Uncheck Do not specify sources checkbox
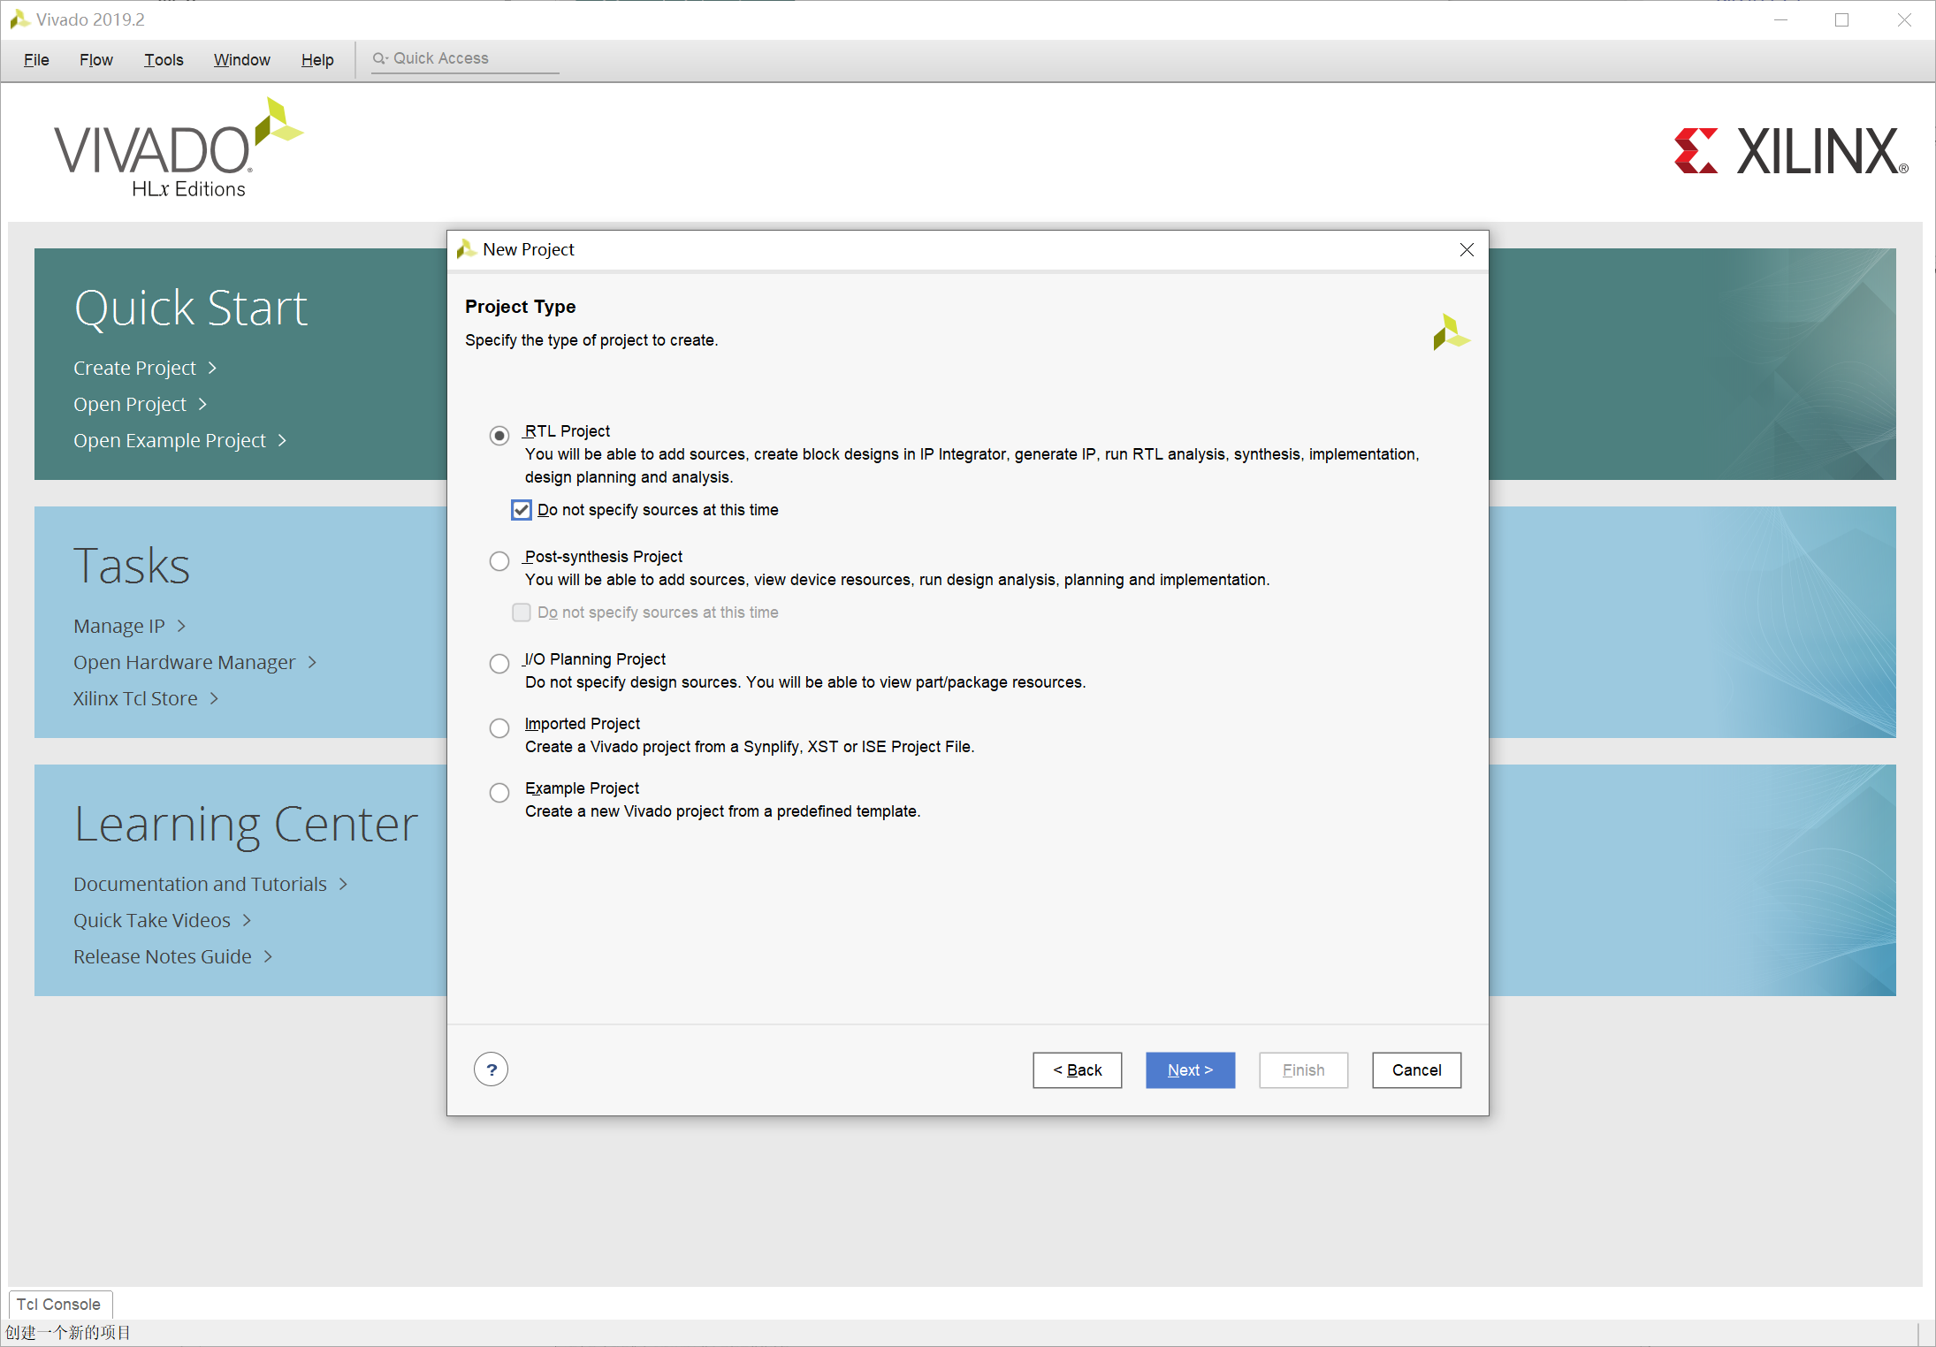Image resolution: width=1936 pixels, height=1347 pixels. (x=522, y=510)
